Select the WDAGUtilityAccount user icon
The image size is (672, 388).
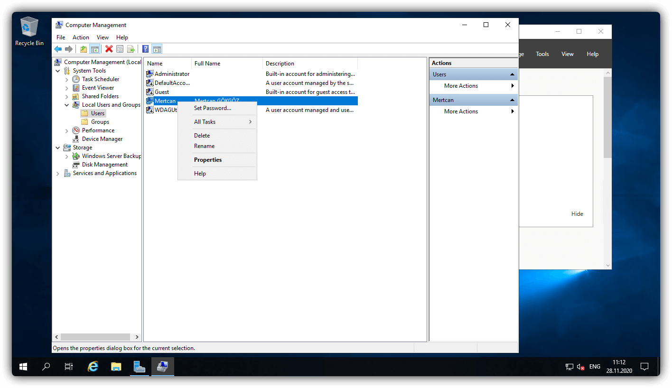[x=150, y=110]
